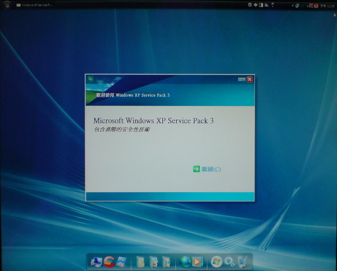337x271 pixels.
Task: Select the Windows XP Service P... taskbar button
Action: 34,5
